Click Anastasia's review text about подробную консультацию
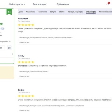The image size is (112, 112). coord(65,30)
